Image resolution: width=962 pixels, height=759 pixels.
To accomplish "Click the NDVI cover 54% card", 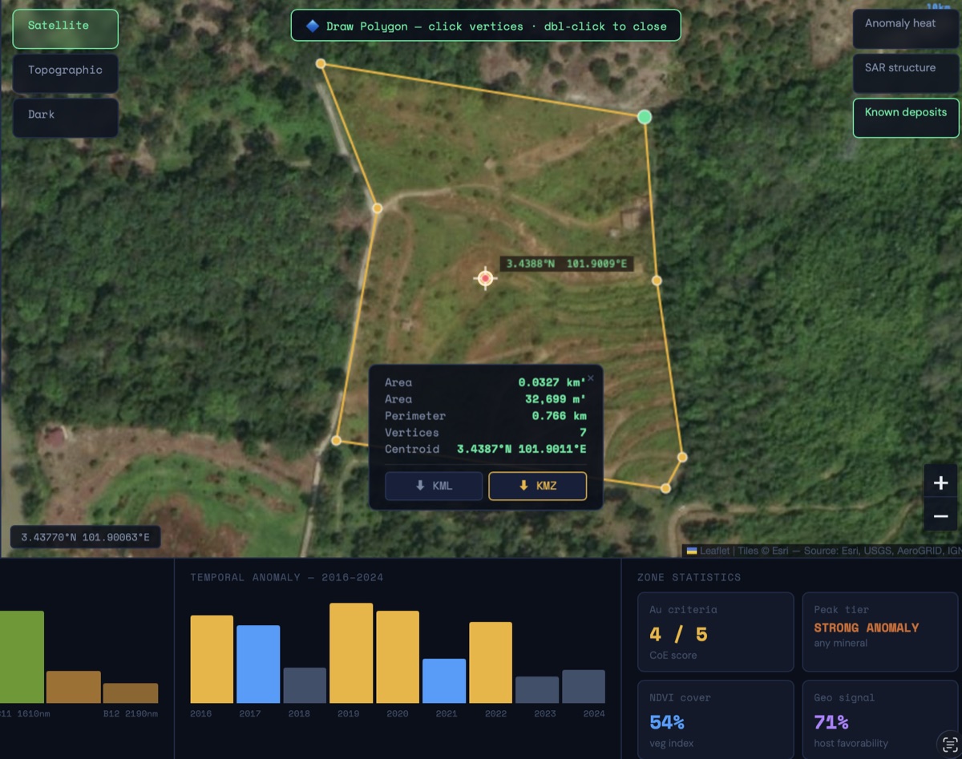I will click(x=716, y=719).
